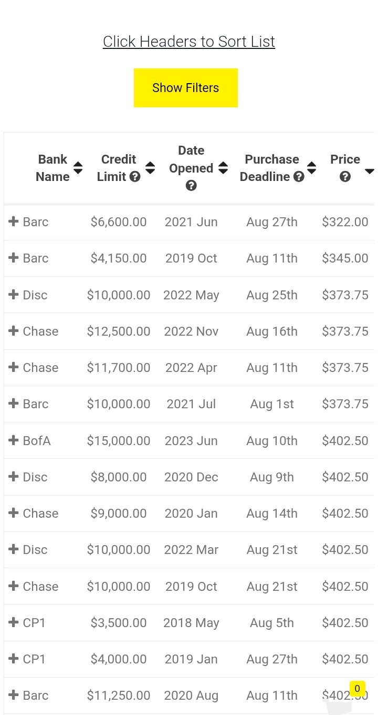This screenshot has height=715, width=378.
Task: Click the Bank Name column header
Action: click(52, 168)
